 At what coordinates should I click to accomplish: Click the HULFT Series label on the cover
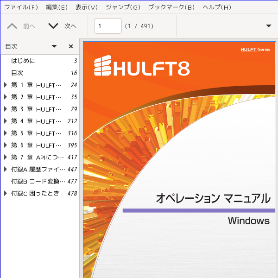(x=255, y=49)
